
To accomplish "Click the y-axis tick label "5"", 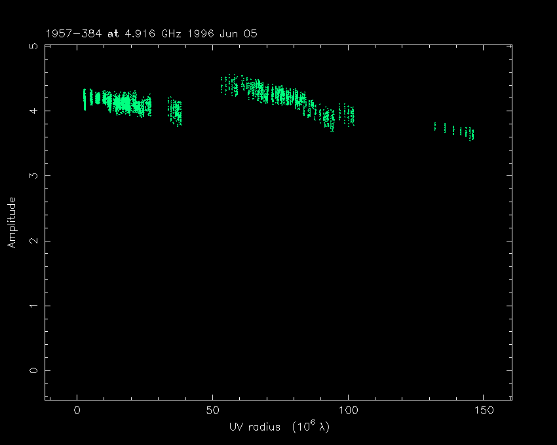I will (33, 46).
